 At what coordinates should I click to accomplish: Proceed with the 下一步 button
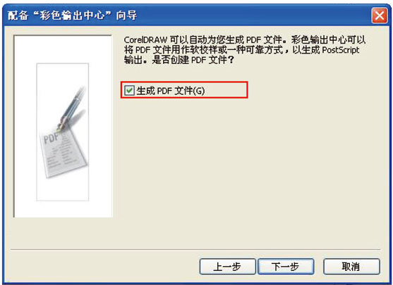click(x=286, y=267)
